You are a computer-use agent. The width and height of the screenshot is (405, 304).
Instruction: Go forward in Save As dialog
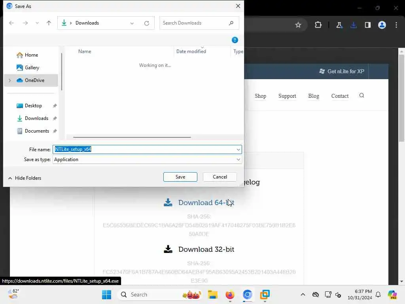(x=25, y=23)
